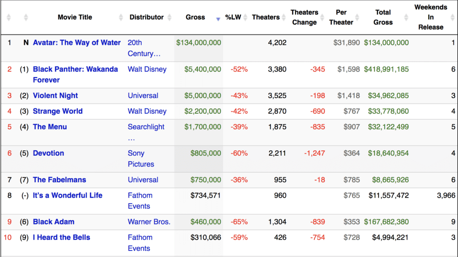Select the $4,994,221 total gross value
This screenshot has height=257, width=458.
[390, 237]
